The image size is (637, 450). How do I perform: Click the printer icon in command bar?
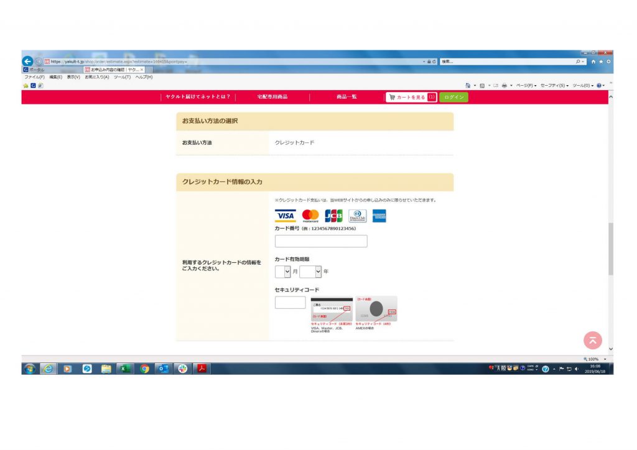coord(504,85)
